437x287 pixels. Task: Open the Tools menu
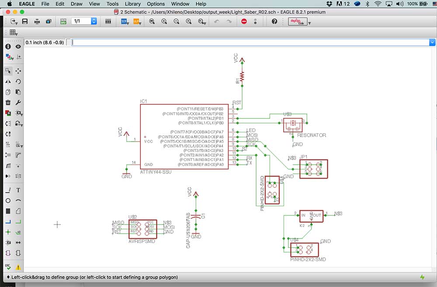(x=112, y=4)
